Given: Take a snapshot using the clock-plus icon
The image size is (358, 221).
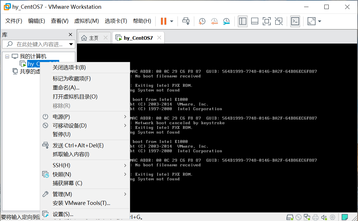Looking at the screenshot, I should (x=202, y=21).
